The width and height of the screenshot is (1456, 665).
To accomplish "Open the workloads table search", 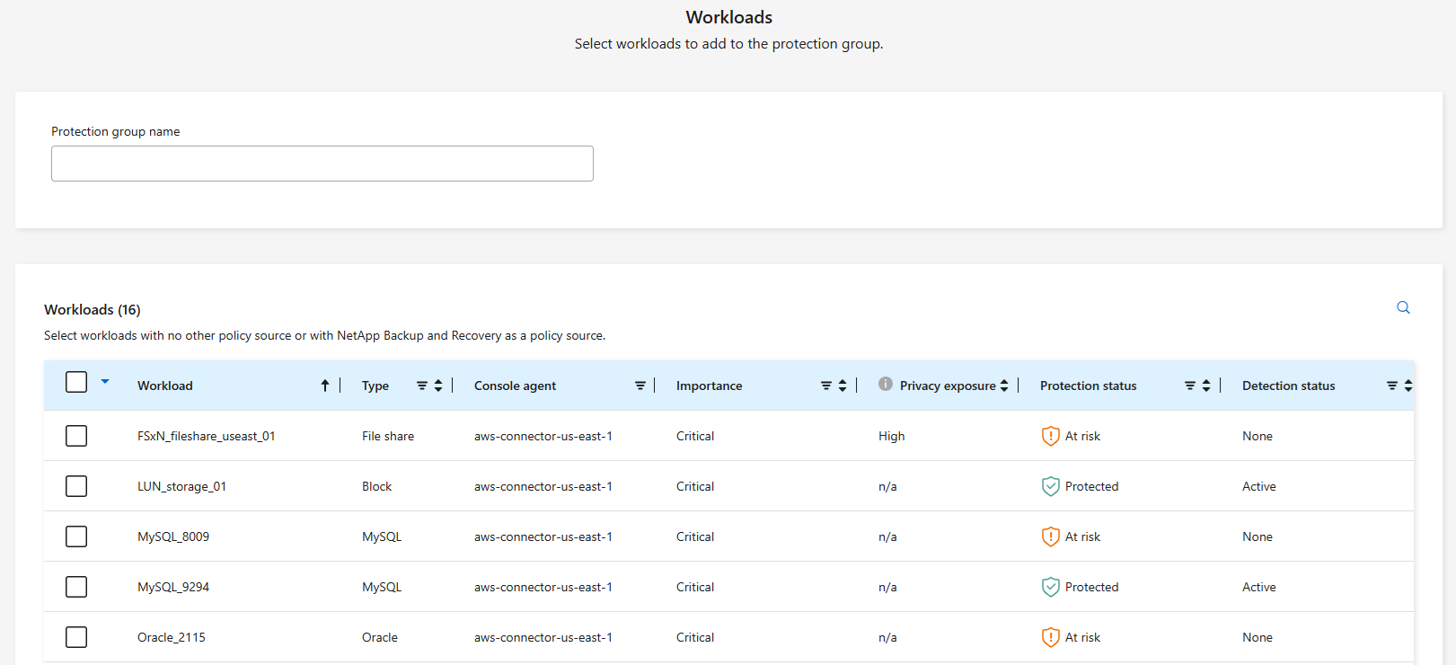I will coord(1403,307).
